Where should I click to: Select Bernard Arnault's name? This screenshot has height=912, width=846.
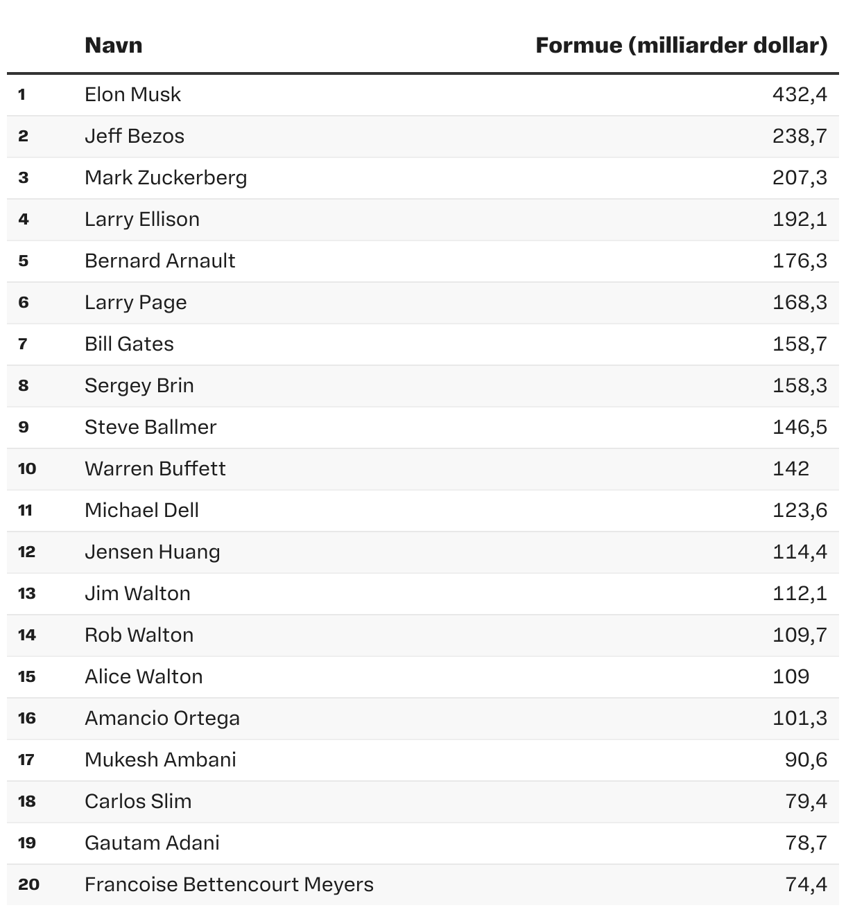pyautogui.click(x=160, y=261)
